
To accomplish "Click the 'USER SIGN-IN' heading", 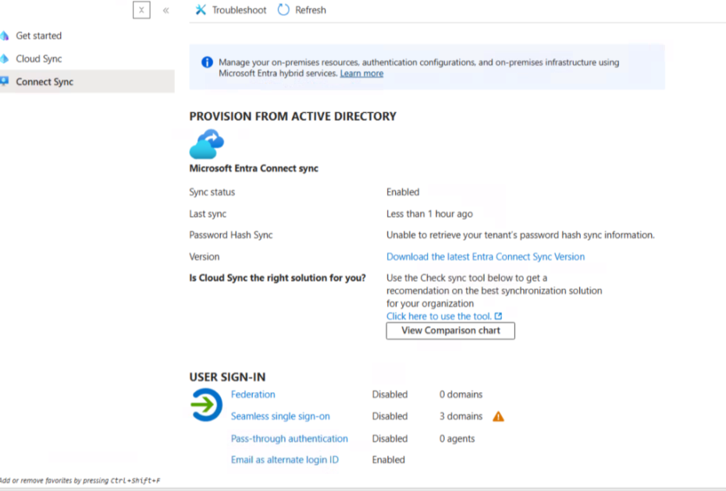I will (x=227, y=376).
